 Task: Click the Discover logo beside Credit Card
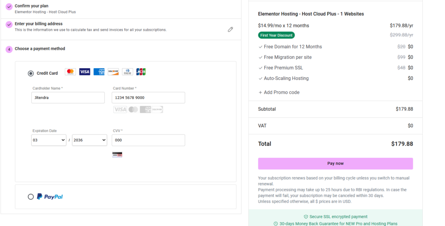click(x=113, y=72)
